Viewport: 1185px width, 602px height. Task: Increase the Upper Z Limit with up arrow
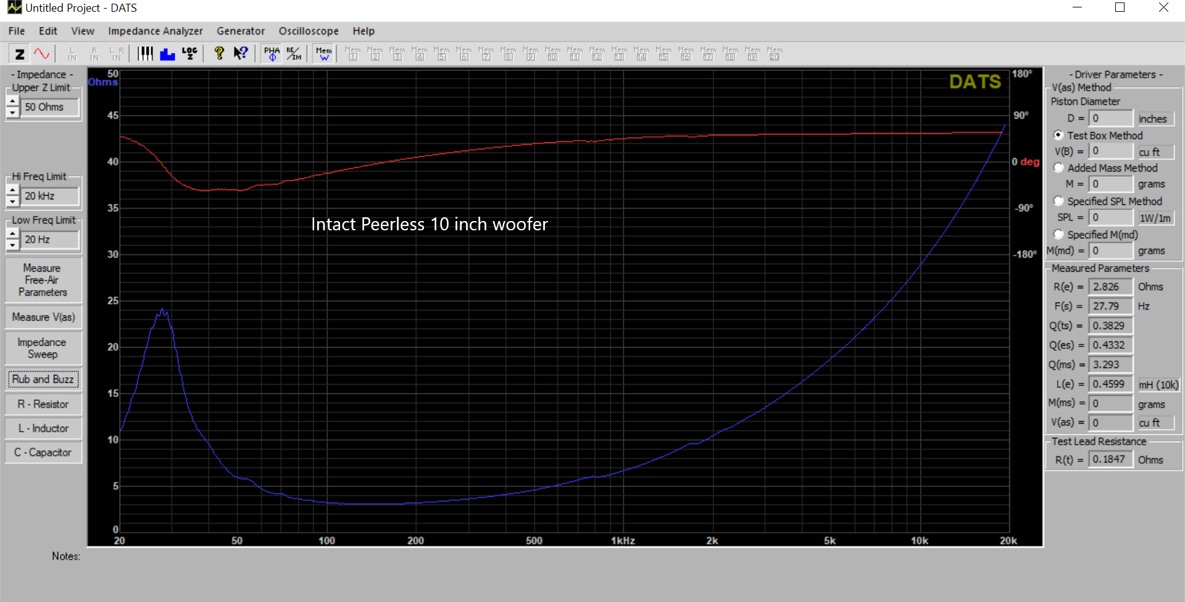point(12,101)
